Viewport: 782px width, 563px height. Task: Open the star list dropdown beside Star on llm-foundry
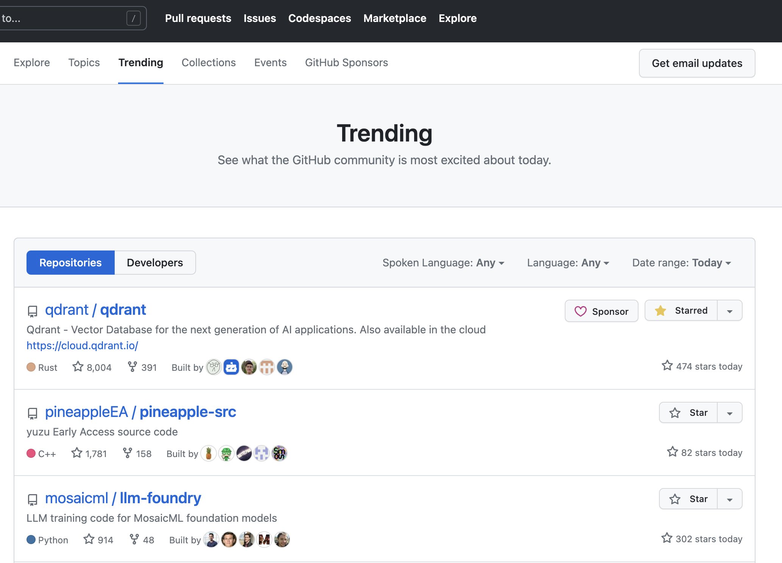coord(730,498)
